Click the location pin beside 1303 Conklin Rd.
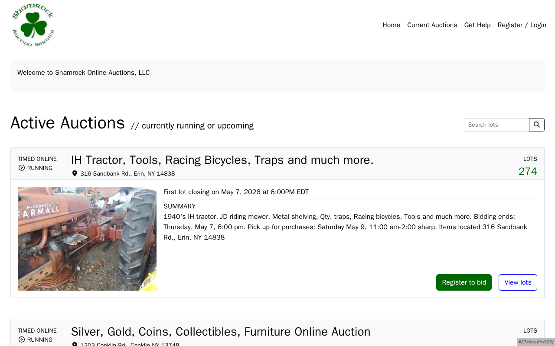Screen dimensions: 555x346 tap(75, 344)
